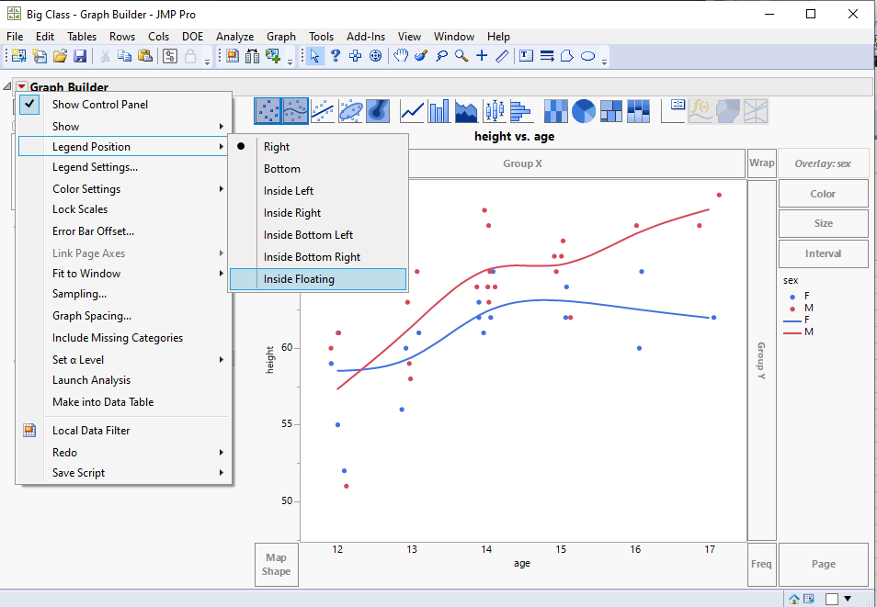Select the Points element icon
Screen dimensions: 877x607
pos(268,111)
